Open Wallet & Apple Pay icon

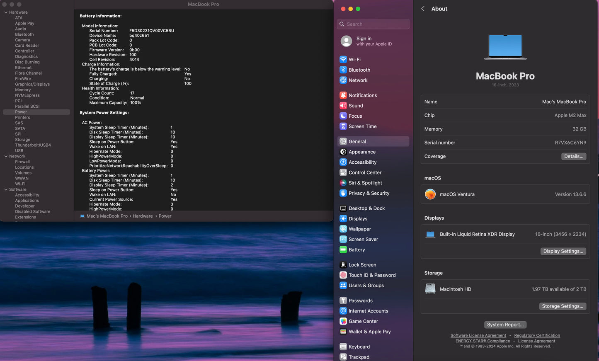point(343,332)
